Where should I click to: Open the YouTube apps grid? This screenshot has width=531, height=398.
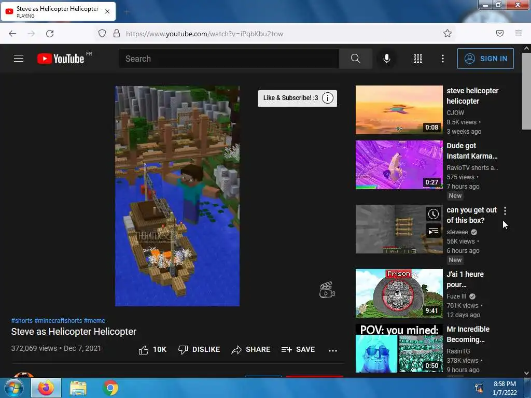pyautogui.click(x=418, y=59)
